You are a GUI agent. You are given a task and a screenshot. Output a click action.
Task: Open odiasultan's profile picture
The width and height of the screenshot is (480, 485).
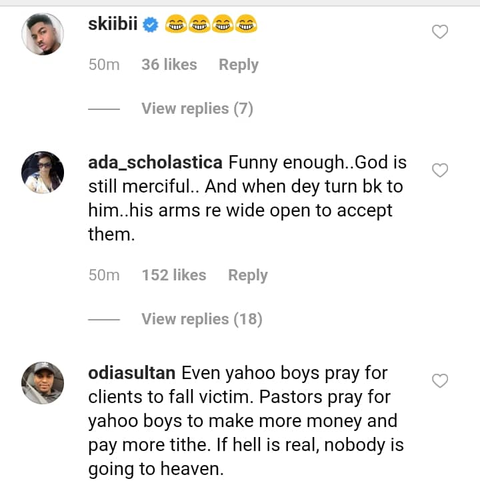tap(43, 383)
